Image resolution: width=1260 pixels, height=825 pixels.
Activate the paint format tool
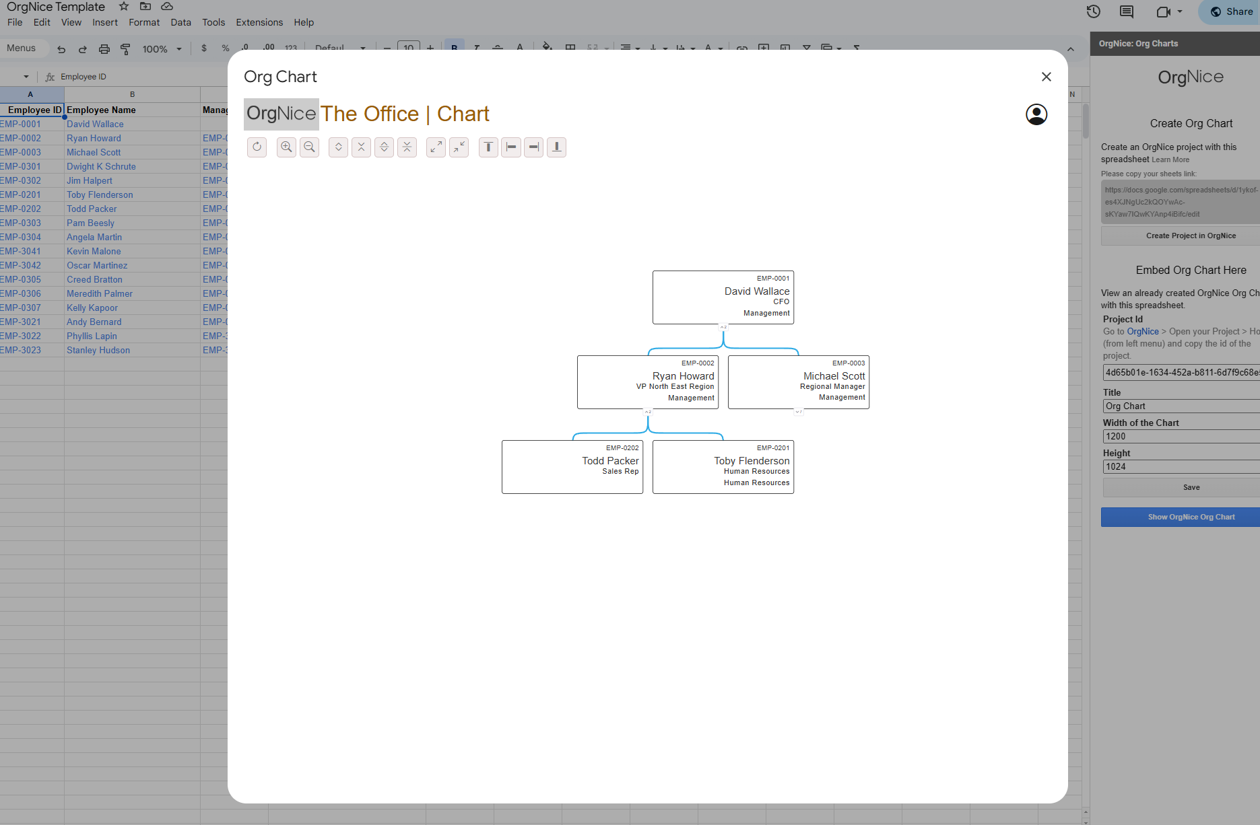pos(125,48)
